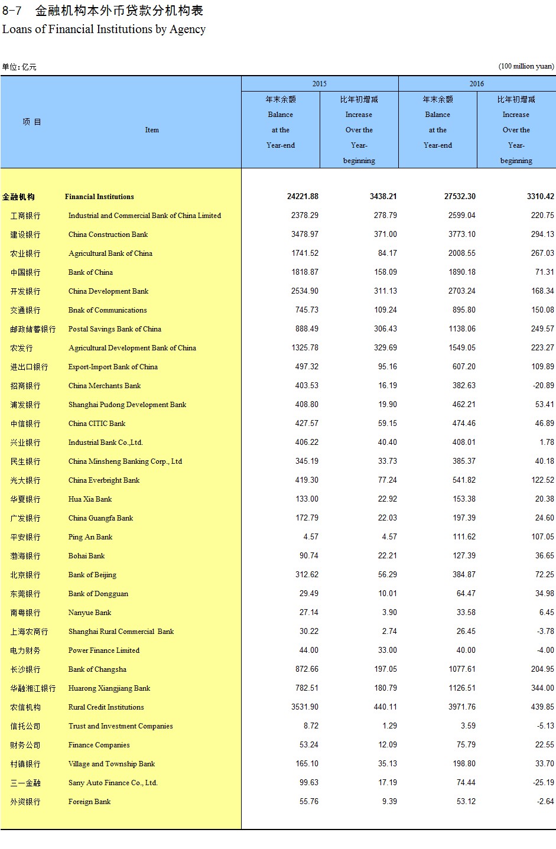Select "Industrial Bank Co.,Ltd." label
The height and width of the screenshot is (849, 556).
(106, 443)
